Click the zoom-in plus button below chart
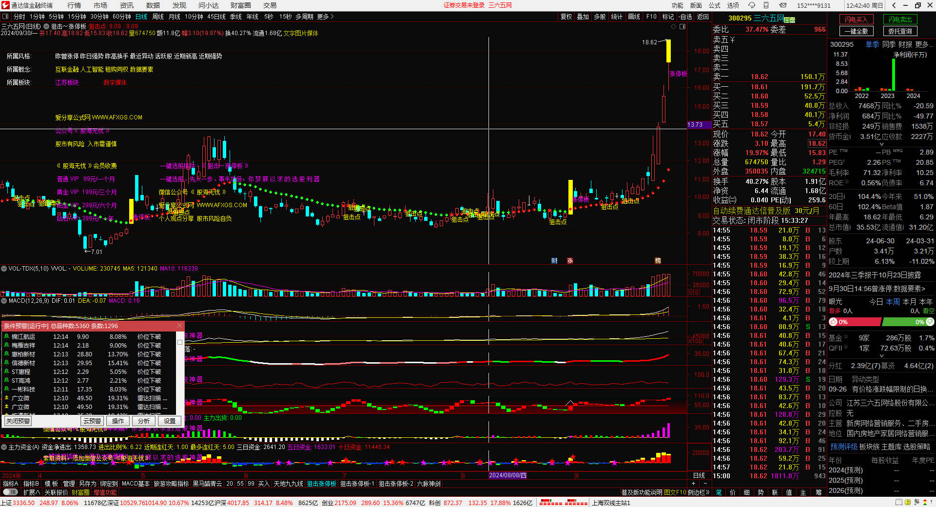Screen dimensions: 936x507 (694, 483)
